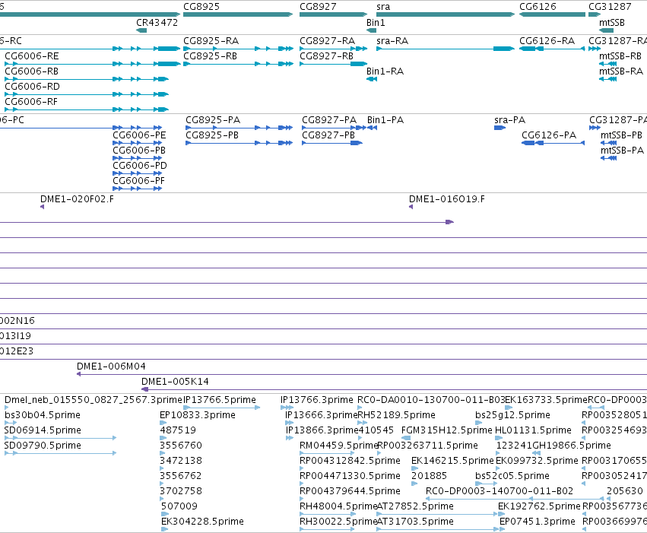Click EST entry 507009
647x533 pixels.
point(179,506)
